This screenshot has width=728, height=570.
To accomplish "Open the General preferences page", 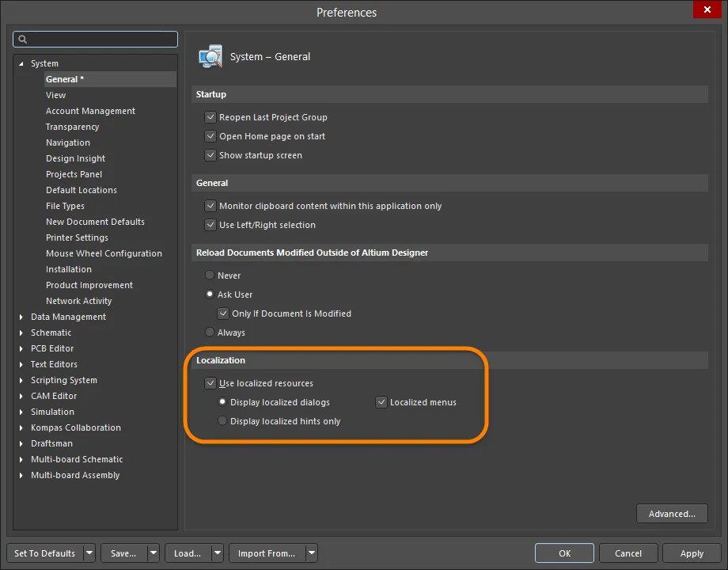I will (x=111, y=79).
